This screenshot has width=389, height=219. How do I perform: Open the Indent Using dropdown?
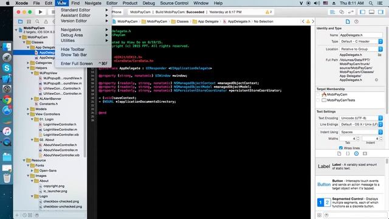(361, 132)
